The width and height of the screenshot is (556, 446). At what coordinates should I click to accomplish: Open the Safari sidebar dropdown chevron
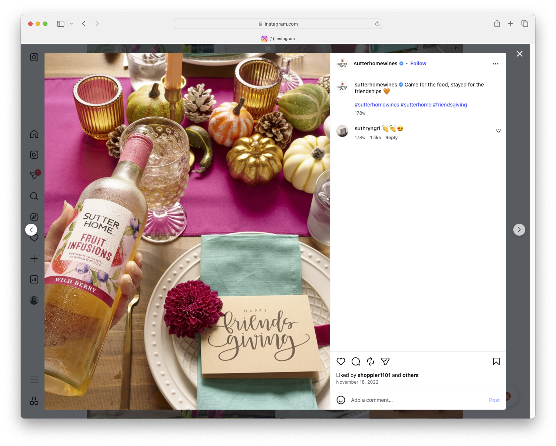coord(71,23)
